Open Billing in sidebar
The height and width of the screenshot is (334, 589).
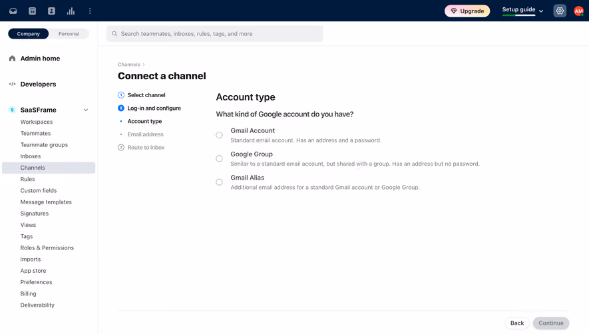click(x=28, y=294)
